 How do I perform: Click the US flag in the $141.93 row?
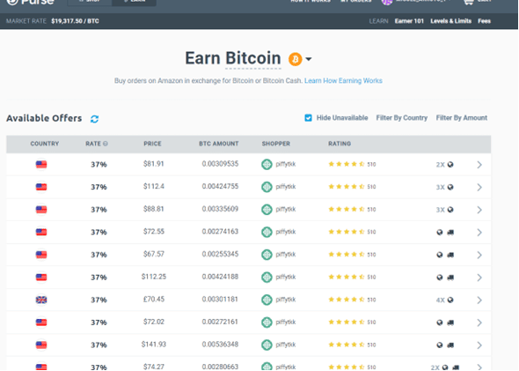[x=41, y=345]
